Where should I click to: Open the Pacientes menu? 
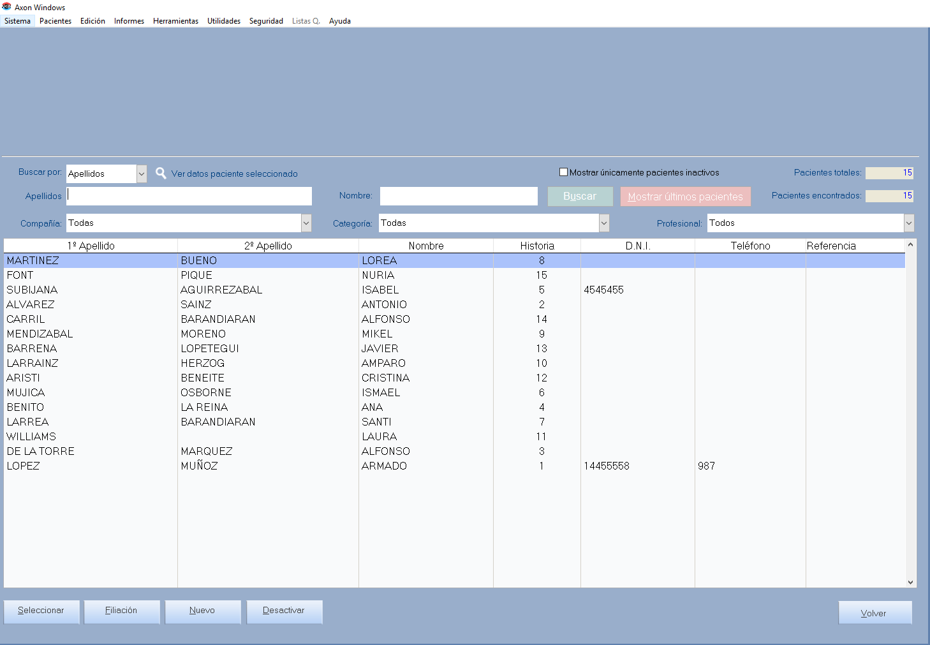click(55, 21)
